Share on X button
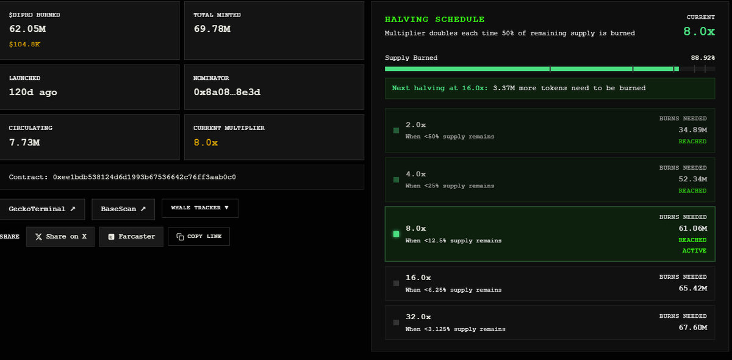Image resolution: width=732 pixels, height=360 pixels. 60,236
